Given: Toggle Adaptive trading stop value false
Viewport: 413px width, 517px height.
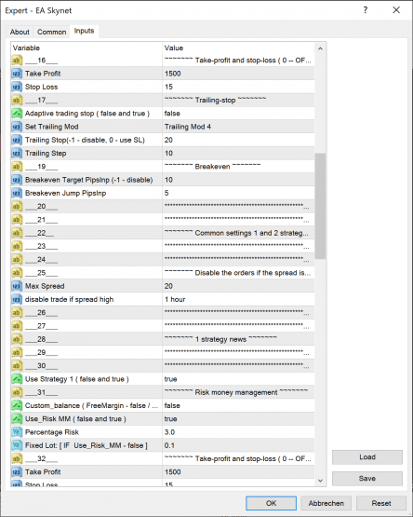Looking at the screenshot, I should click(x=238, y=114).
